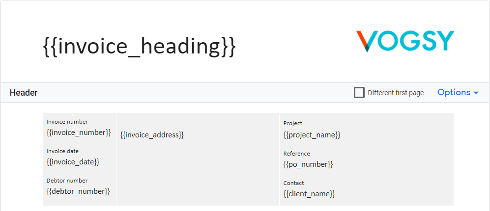Click the {{po_number}} placeholder
This screenshot has width=490, height=211.
pyautogui.click(x=308, y=164)
